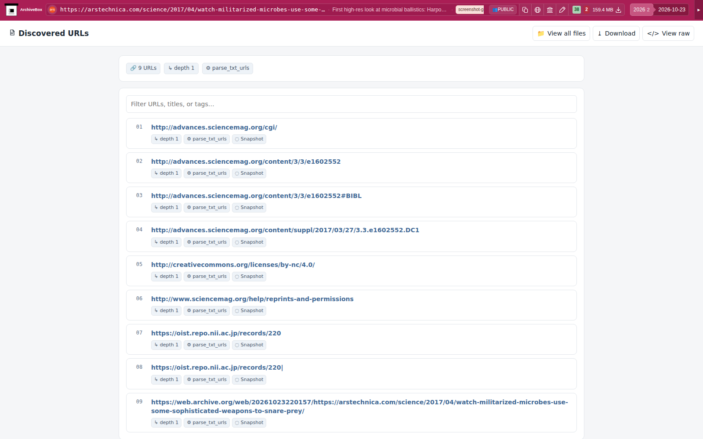The image size is (703, 439).
Task: Click the ArchiveBox logo icon
Action: pyautogui.click(x=11, y=10)
